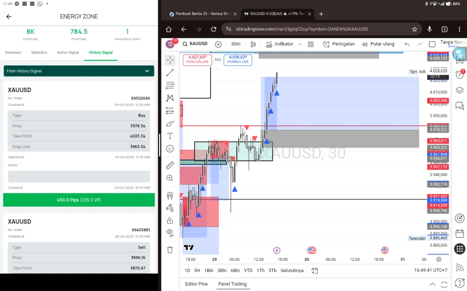Viewport: 467px width, 291px height.
Task: Change the 30m timeframe
Action: (235, 44)
